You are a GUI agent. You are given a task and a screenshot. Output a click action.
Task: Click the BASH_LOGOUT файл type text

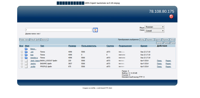point(48,60)
